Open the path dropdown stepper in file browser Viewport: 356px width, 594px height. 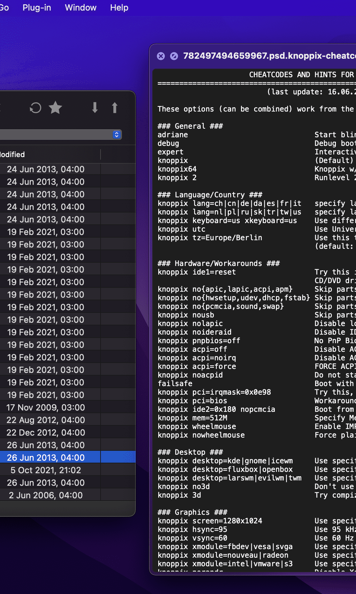point(117,135)
